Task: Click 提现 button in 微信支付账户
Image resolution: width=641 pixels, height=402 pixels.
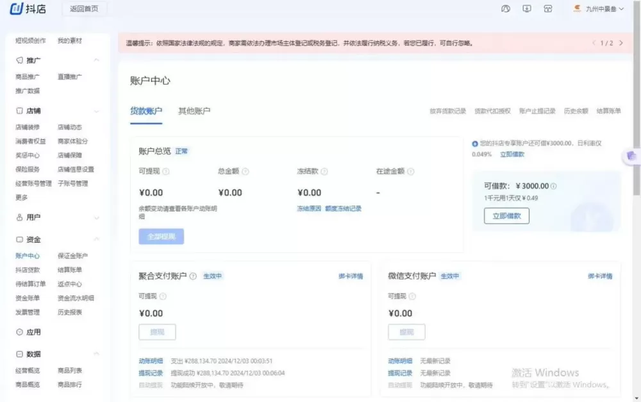Action: (x=406, y=332)
